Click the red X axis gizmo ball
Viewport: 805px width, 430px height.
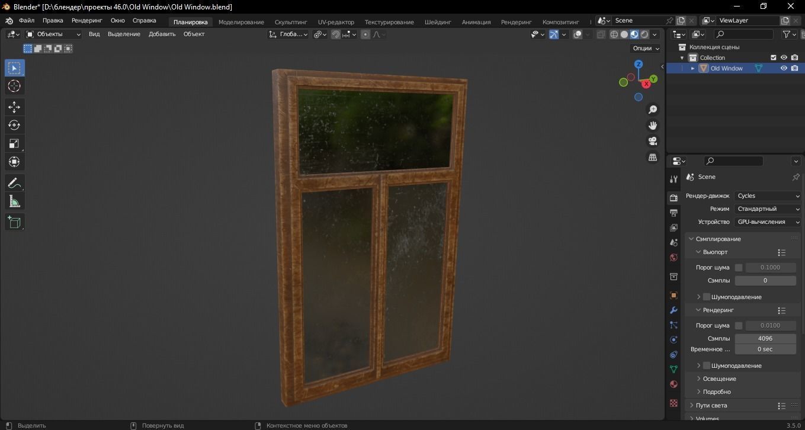[x=646, y=84]
